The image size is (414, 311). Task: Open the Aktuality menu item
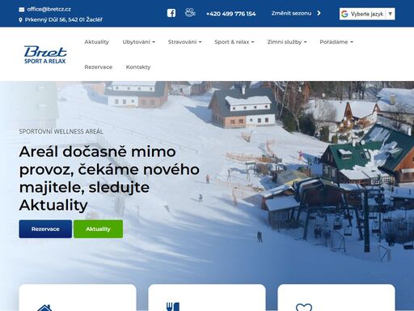pos(96,42)
